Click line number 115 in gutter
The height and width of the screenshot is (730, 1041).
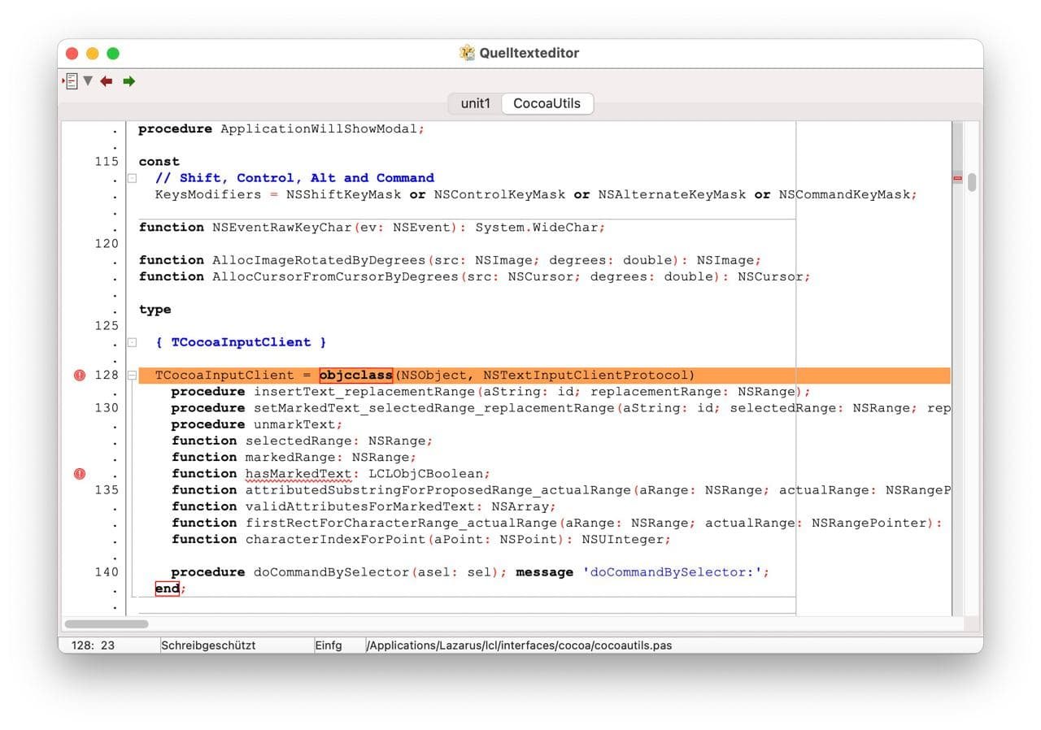coord(107,161)
